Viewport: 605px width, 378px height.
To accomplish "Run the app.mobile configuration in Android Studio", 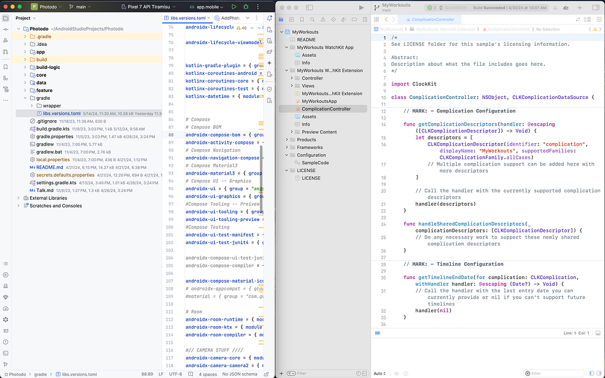I will point(234,7).
